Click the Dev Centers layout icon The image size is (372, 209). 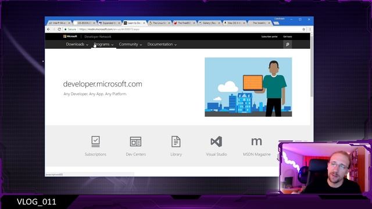[135, 142]
